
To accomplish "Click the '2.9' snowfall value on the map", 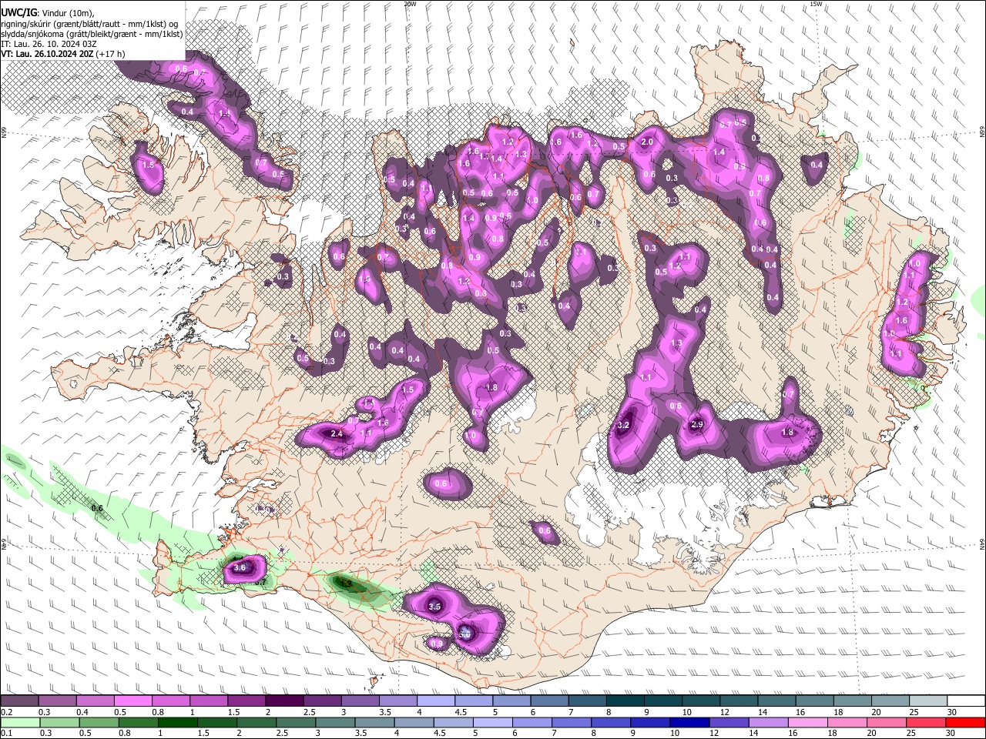I will pos(697,425).
